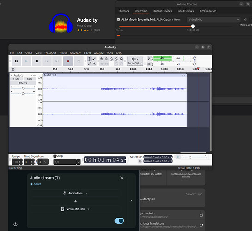Open Effects for Audio 1 track
This screenshot has width=252, height=231.
pyautogui.click(x=23, y=83)
